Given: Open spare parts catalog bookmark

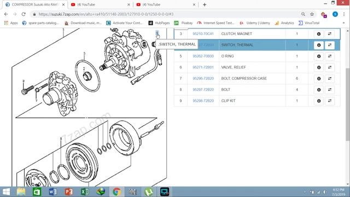Looking at the screenshot, I should click(40, 23).
